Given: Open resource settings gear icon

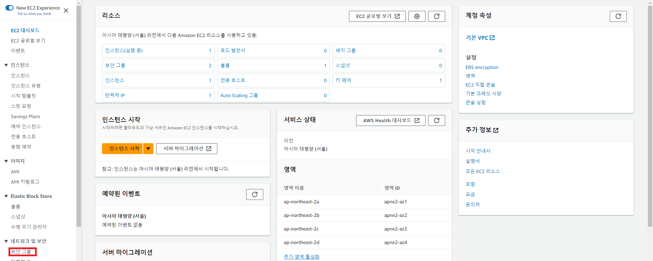Looking at the screenshot, I should (417, 16).
